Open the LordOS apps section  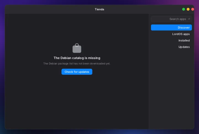[171, 34]
